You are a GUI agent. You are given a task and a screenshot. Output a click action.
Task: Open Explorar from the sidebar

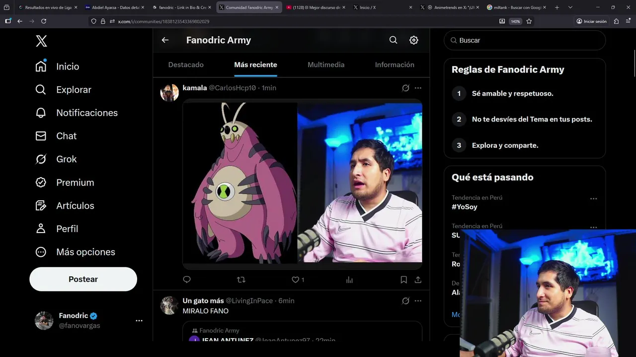[63, 90]
